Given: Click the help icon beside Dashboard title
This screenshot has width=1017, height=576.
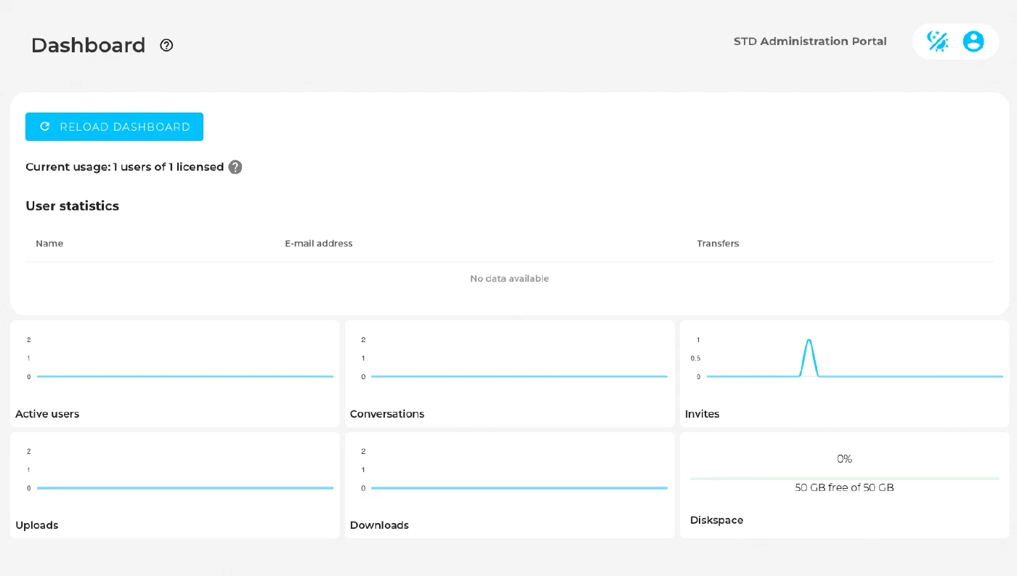Looking at the screenshot, I should click(166, 45).
